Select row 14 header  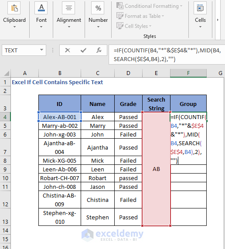[x=5, y=230]
